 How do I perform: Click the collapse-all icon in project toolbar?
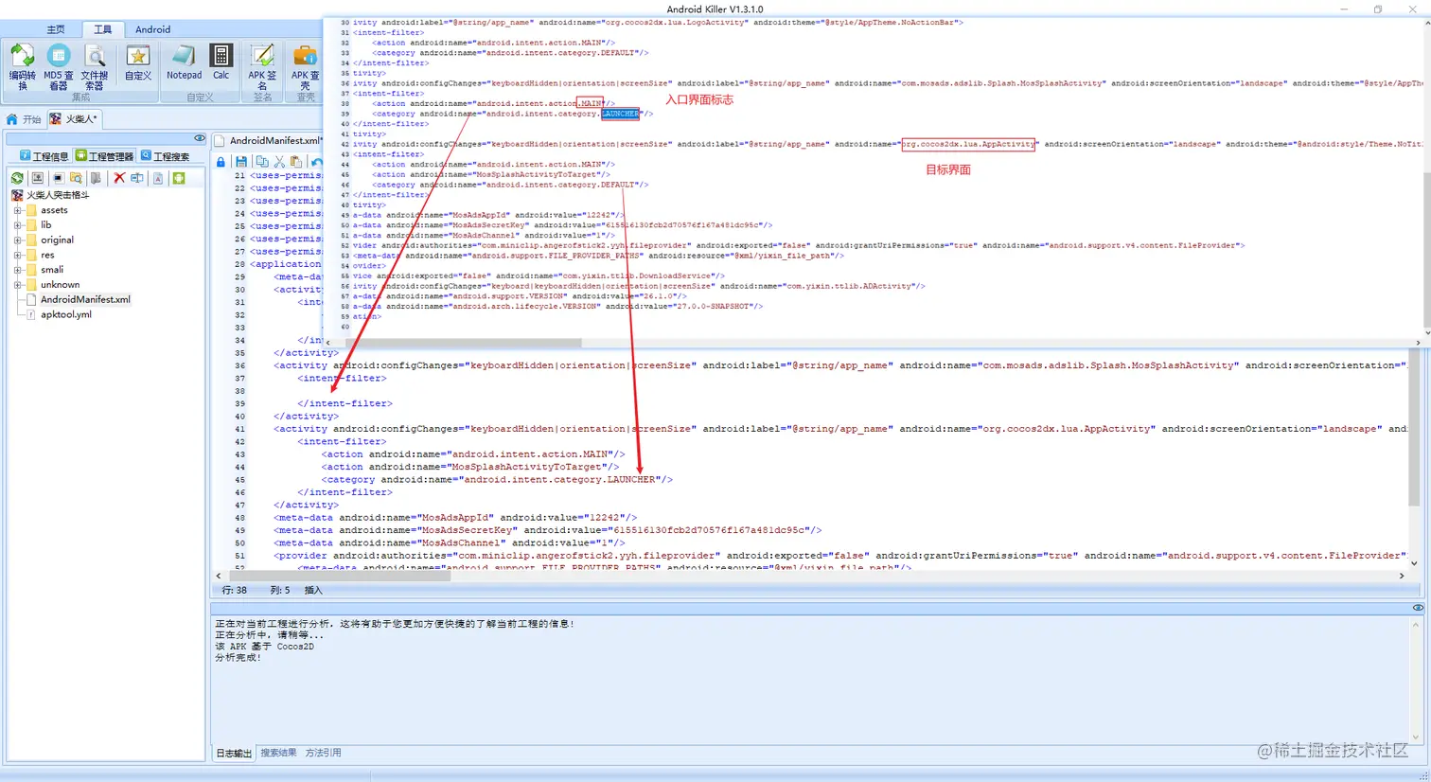pos(37,178)
